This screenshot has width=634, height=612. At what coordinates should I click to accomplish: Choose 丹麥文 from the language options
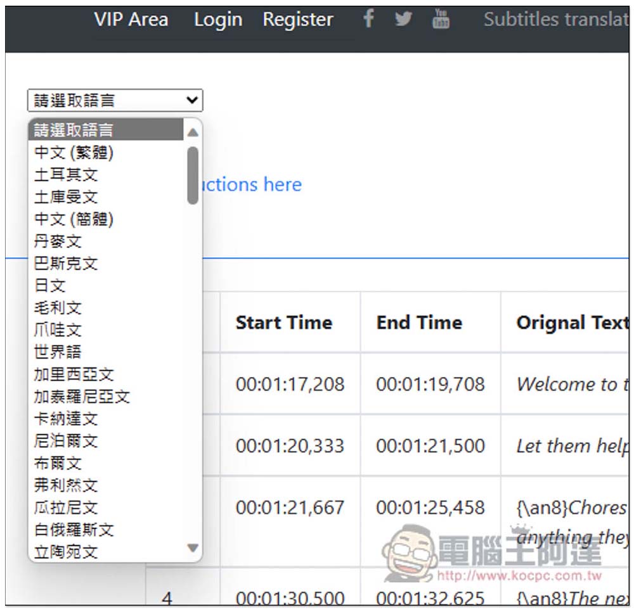coord(105,241)
